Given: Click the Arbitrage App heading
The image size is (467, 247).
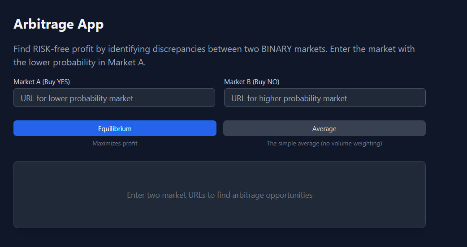Looking at the screenshot, I should [58, 24].
